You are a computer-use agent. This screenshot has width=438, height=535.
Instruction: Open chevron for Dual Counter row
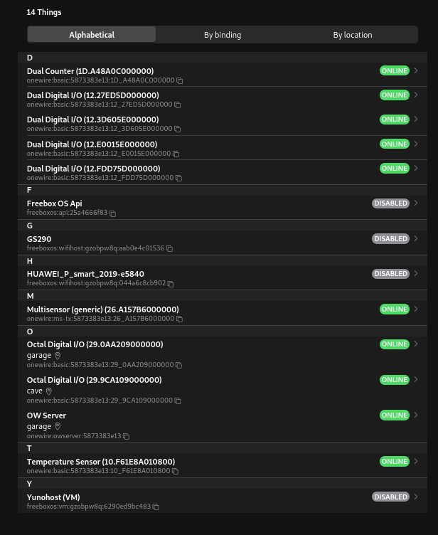[x=416, y=71]
